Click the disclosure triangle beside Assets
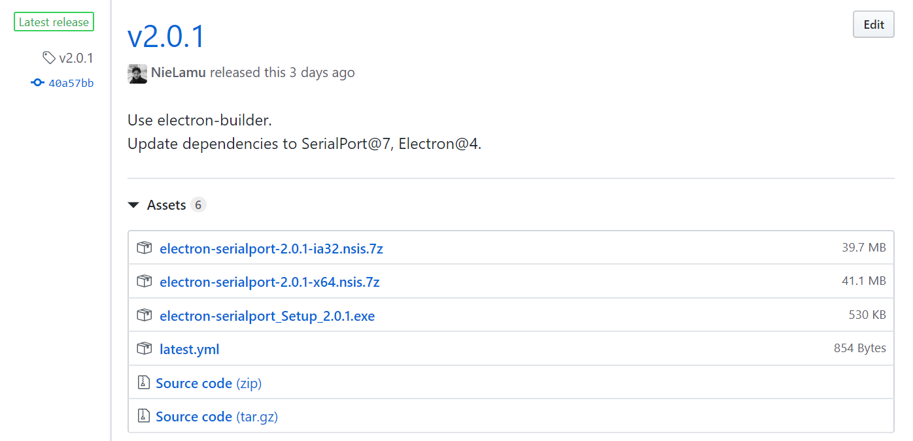Image resolution: width=913 pixels, height=441 pixels. 133,204
